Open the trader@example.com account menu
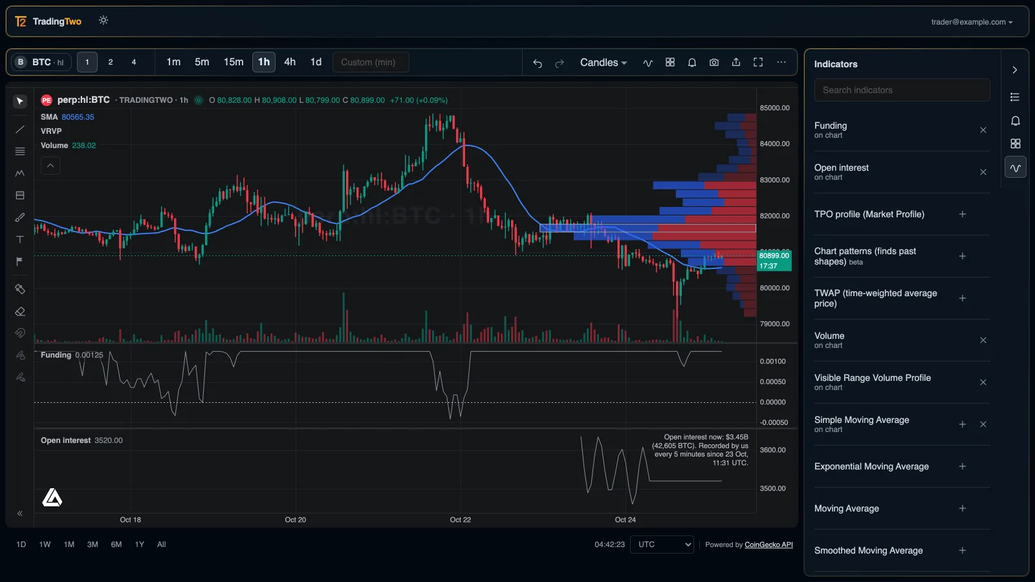 click(x=972, y=22)
